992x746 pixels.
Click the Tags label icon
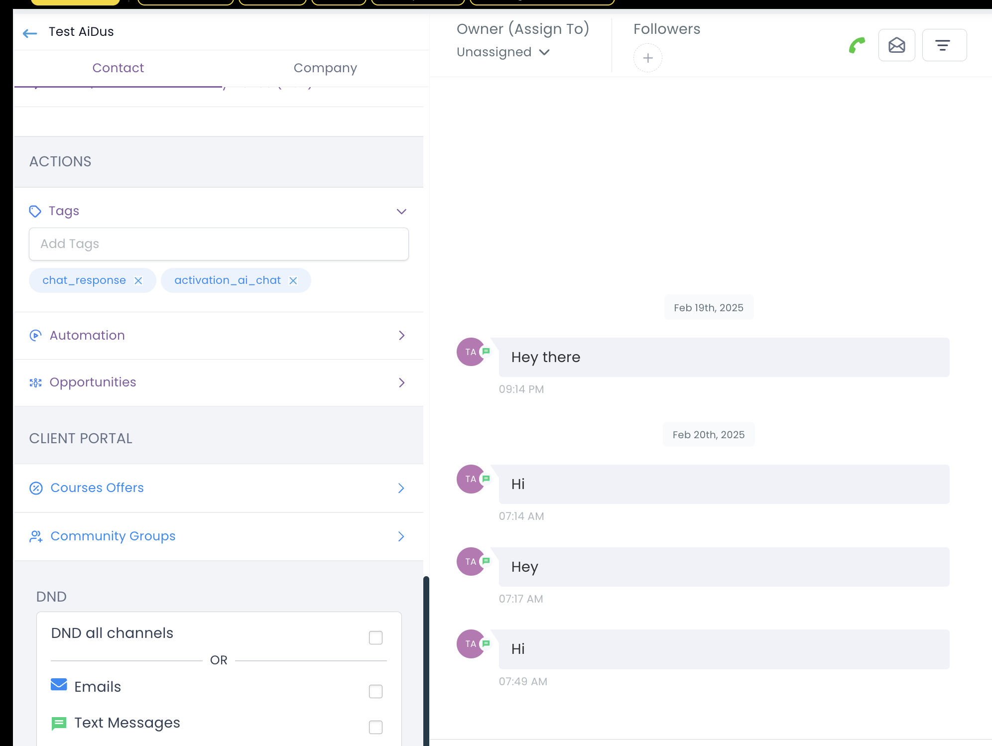35,211
